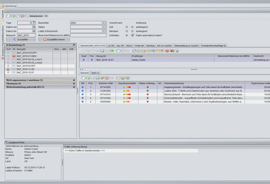This screenshot has height=184, width=270.
Task: Switch to the Ware (1) tab
Action: [x=95, y=73]
